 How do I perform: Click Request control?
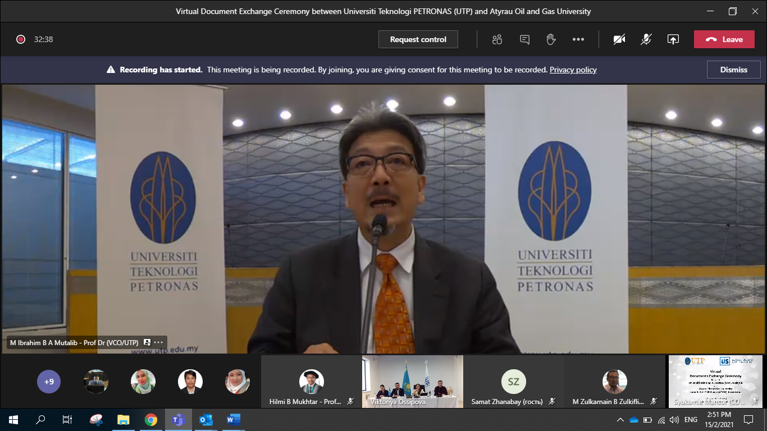click(x=418, y=39)
